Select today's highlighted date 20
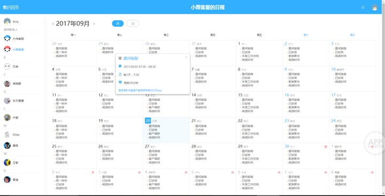 (148, 121)
